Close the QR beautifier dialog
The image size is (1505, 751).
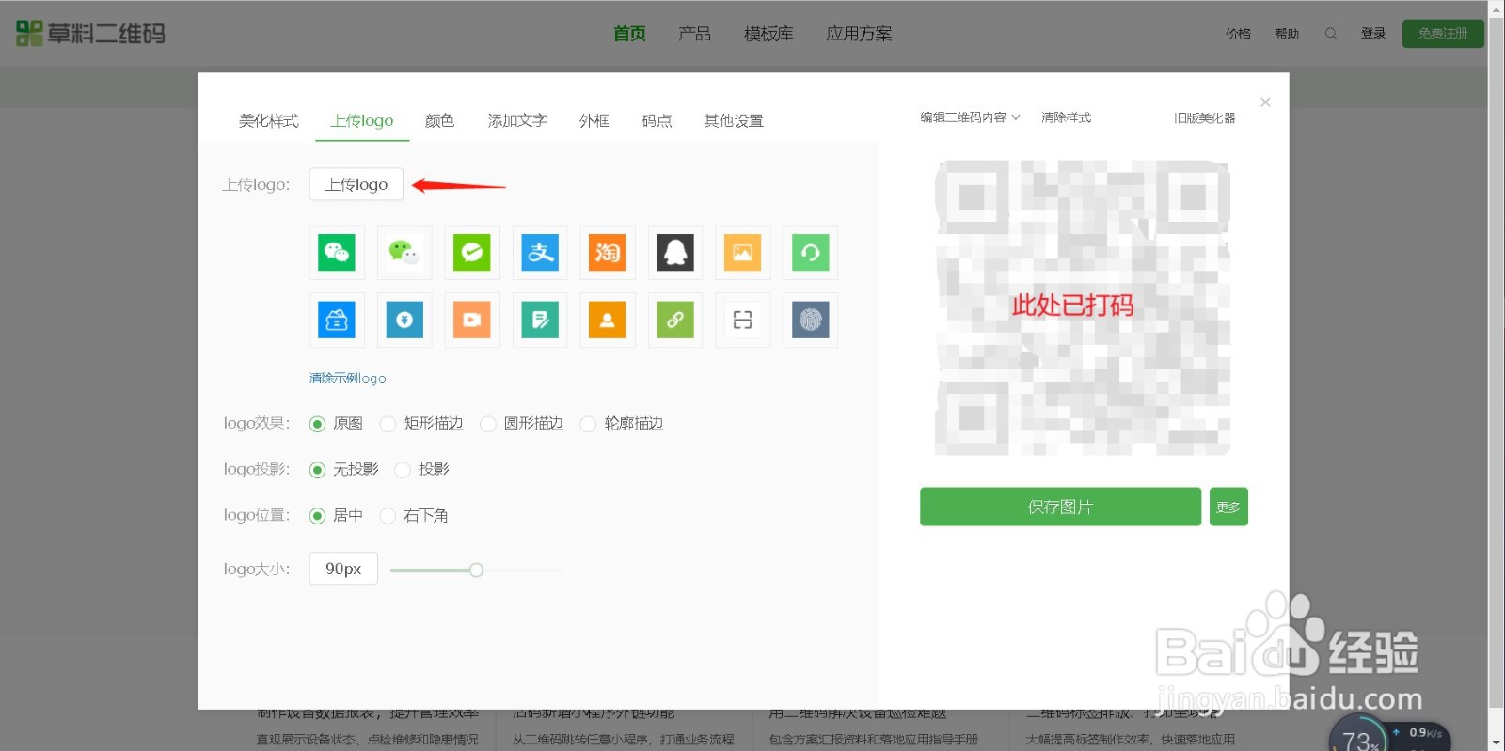coord(1265,102)
